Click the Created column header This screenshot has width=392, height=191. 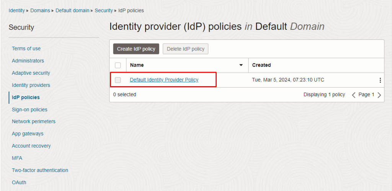(x=261, y=65)
